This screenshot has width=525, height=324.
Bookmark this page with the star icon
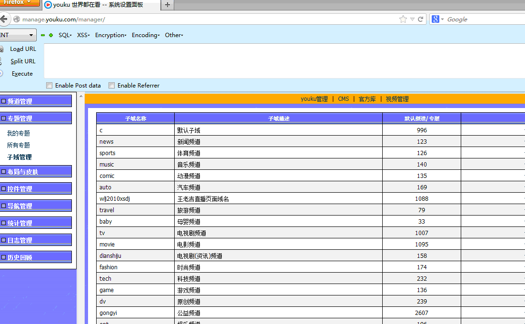point(403,19)
